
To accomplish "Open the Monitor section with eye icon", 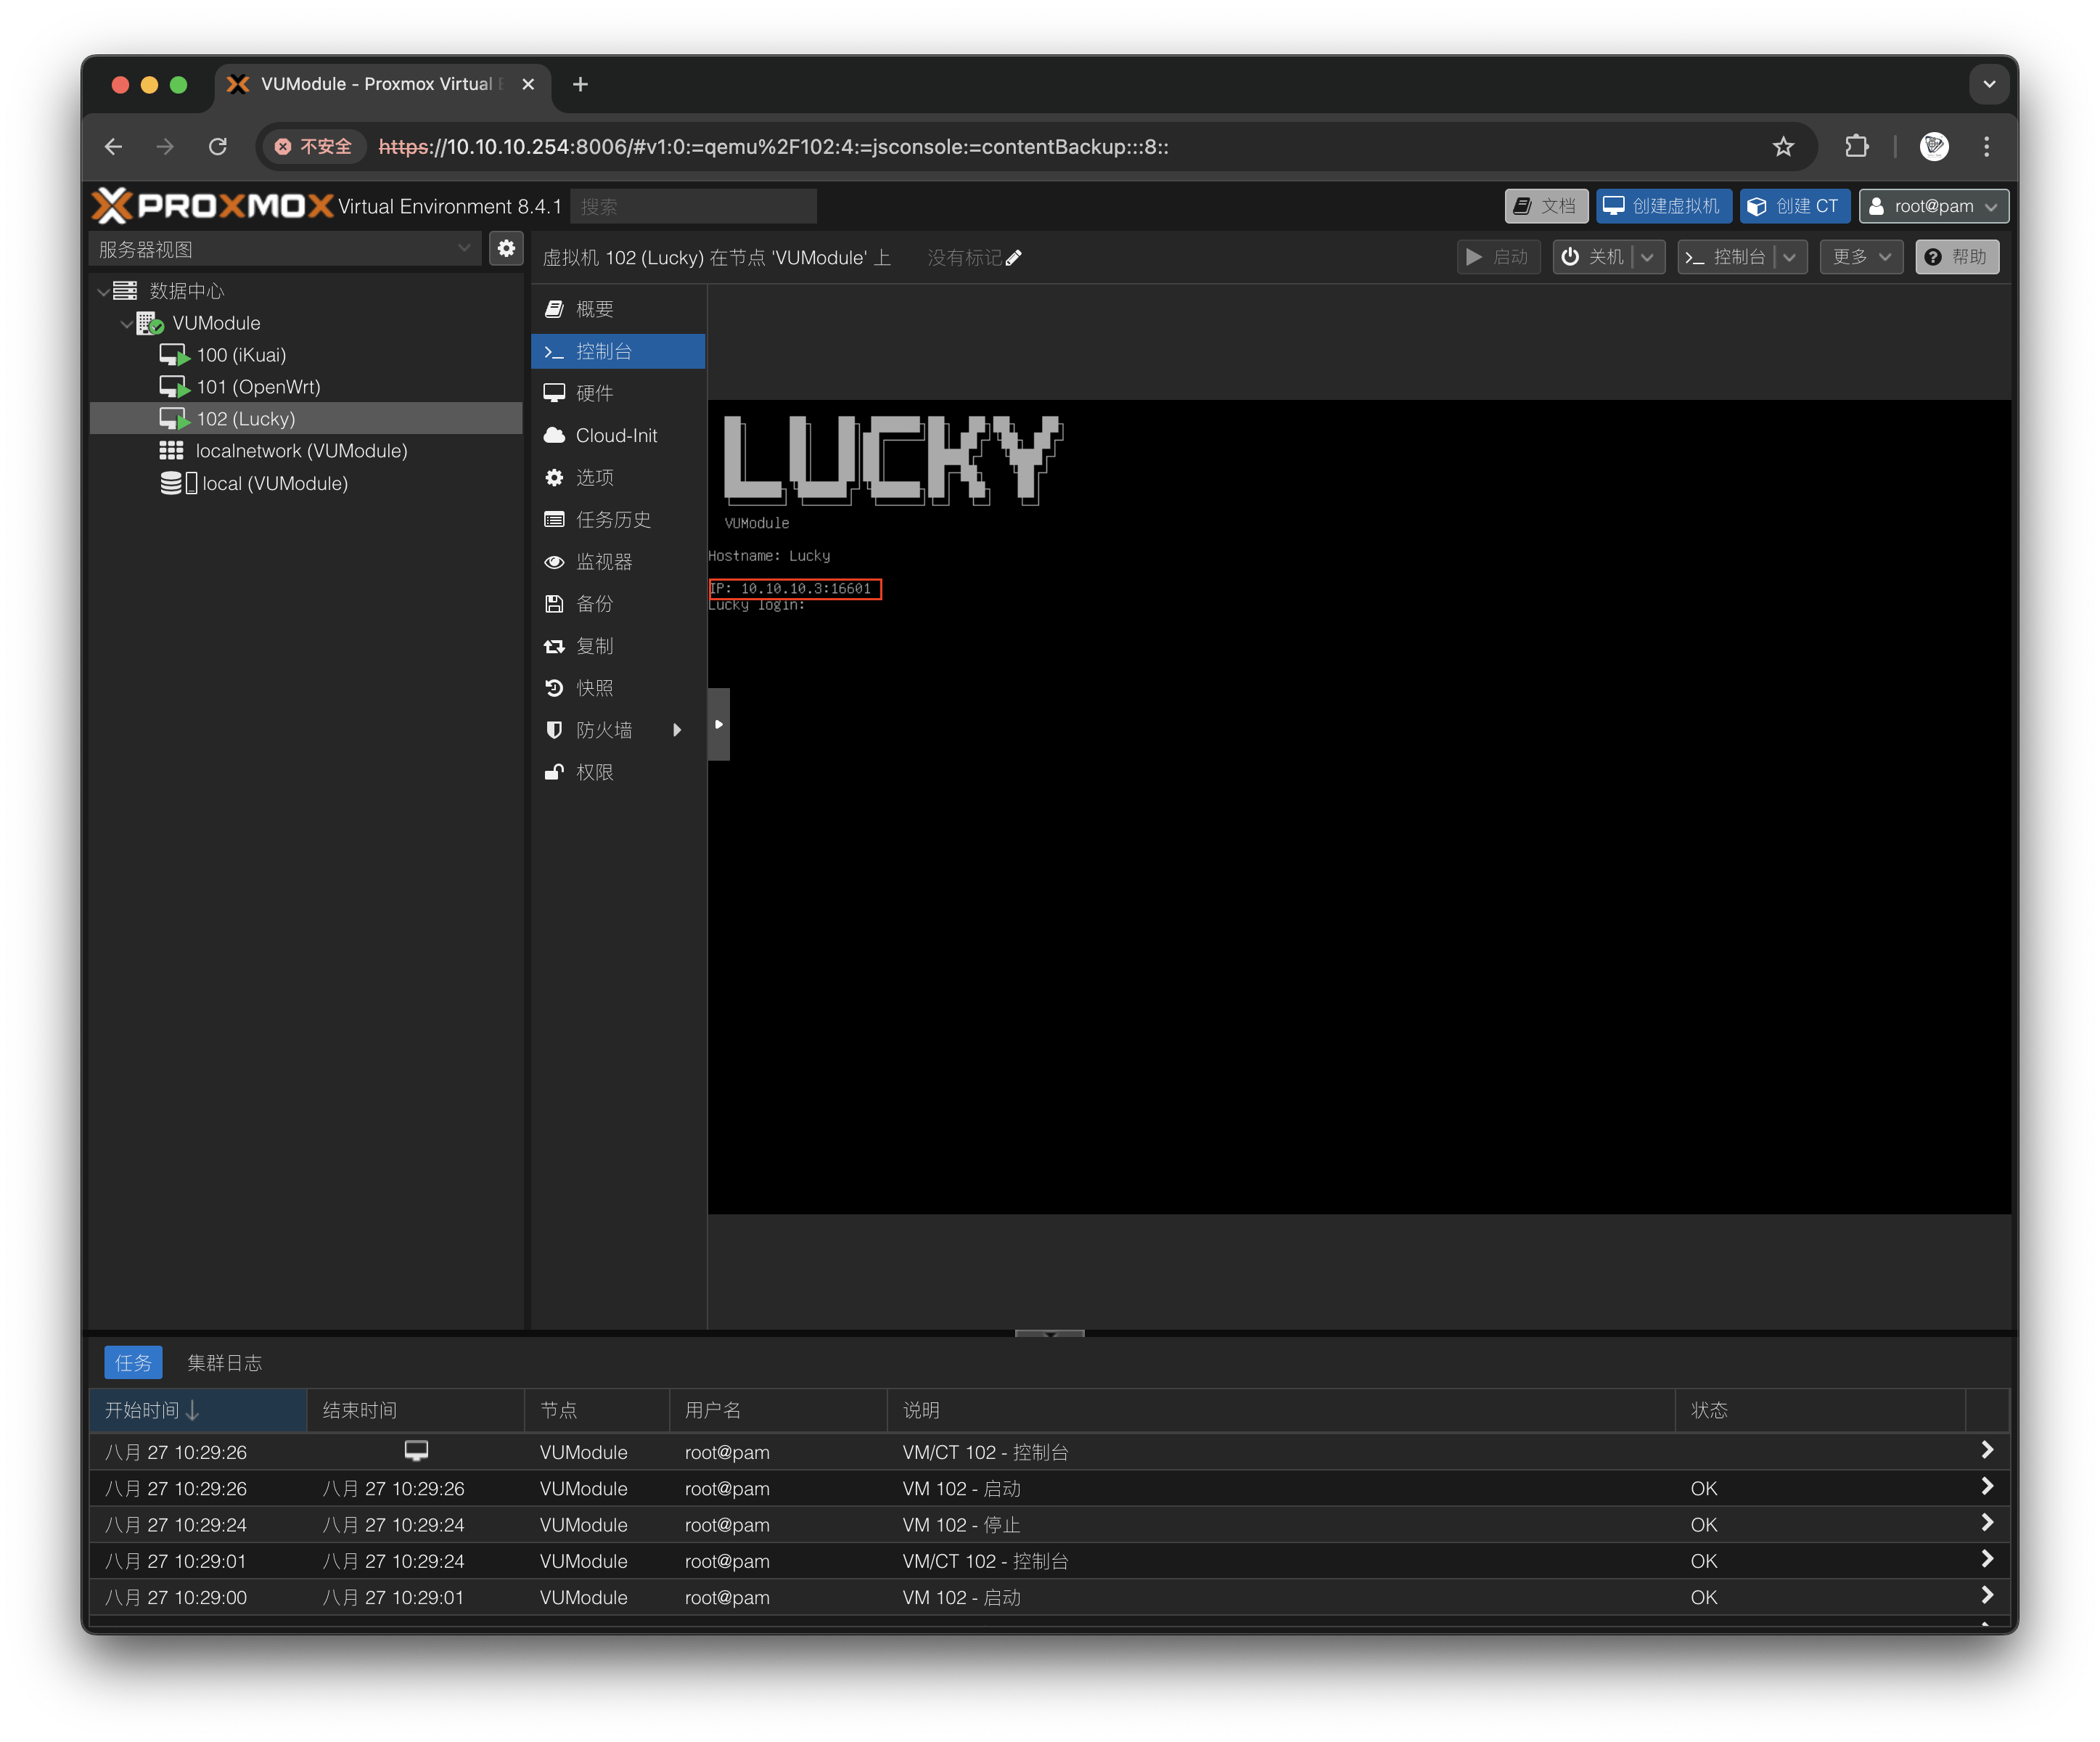I will pos(603,562).
